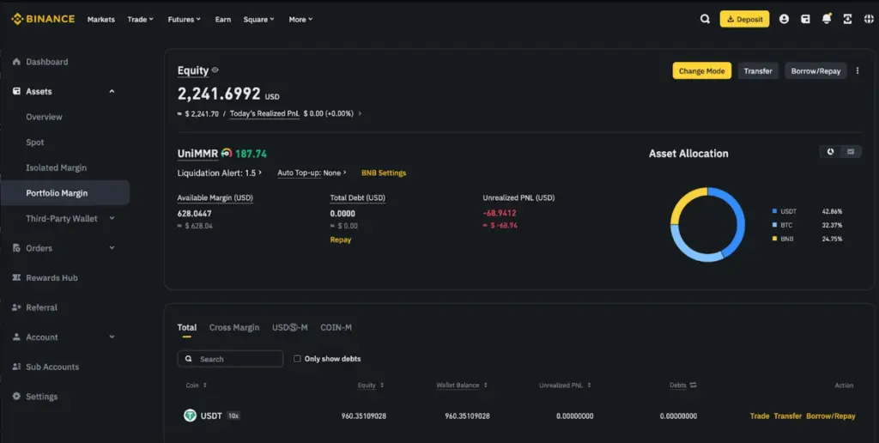Switch to the COIN-M tab
Screen dimensions: 879x443
pos(336,327)
